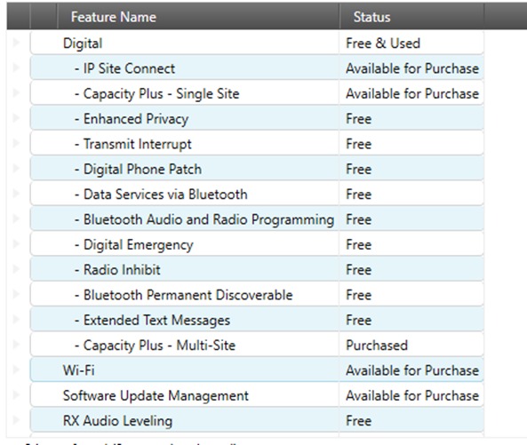The height and width of the screenshot is (445, 527).
Task: Click the Purchased status cell
Action: pos(411,346)
